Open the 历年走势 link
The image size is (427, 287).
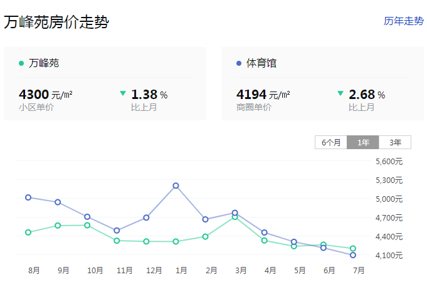tap(403, 21)
